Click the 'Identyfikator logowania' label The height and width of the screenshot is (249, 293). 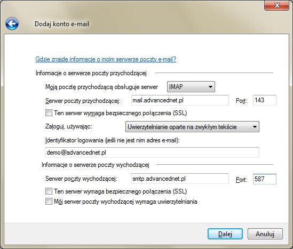(x=113, y=140)
